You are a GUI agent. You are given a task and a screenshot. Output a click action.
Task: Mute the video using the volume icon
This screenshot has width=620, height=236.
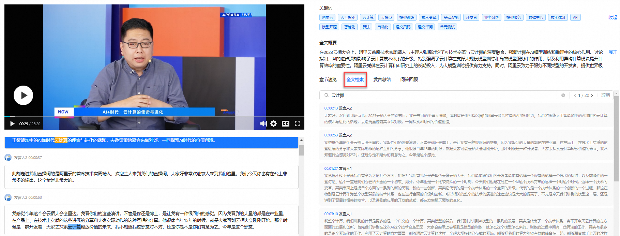tap(263, 123)
